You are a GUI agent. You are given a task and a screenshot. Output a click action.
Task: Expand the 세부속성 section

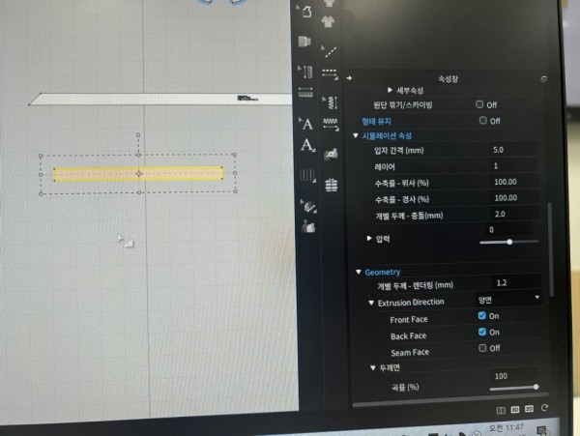pos(391,89)
